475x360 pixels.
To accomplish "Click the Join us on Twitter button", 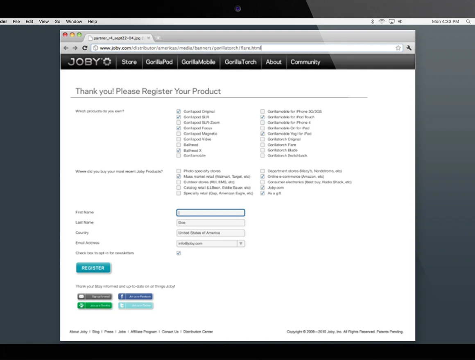I will (136, 306).
